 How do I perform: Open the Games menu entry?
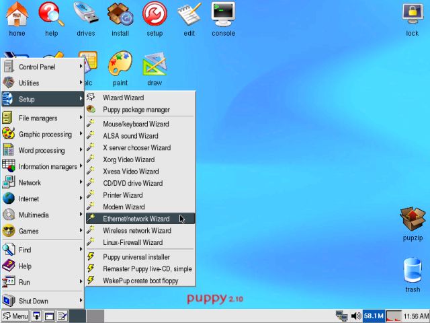[x=42, y=231]
